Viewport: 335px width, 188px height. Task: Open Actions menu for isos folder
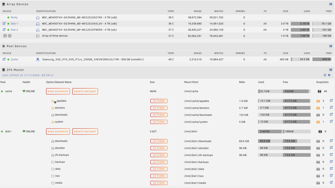(159, 176)
